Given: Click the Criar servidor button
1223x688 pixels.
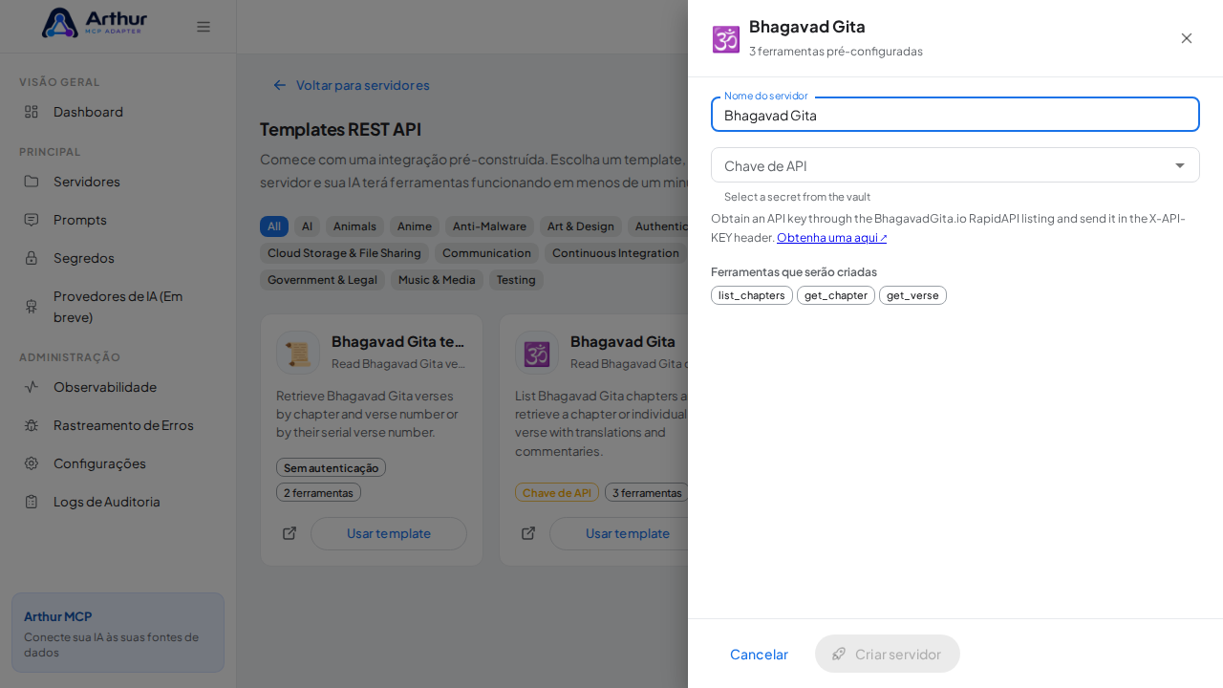Looking at the screenshot, I should click(888, 654).
